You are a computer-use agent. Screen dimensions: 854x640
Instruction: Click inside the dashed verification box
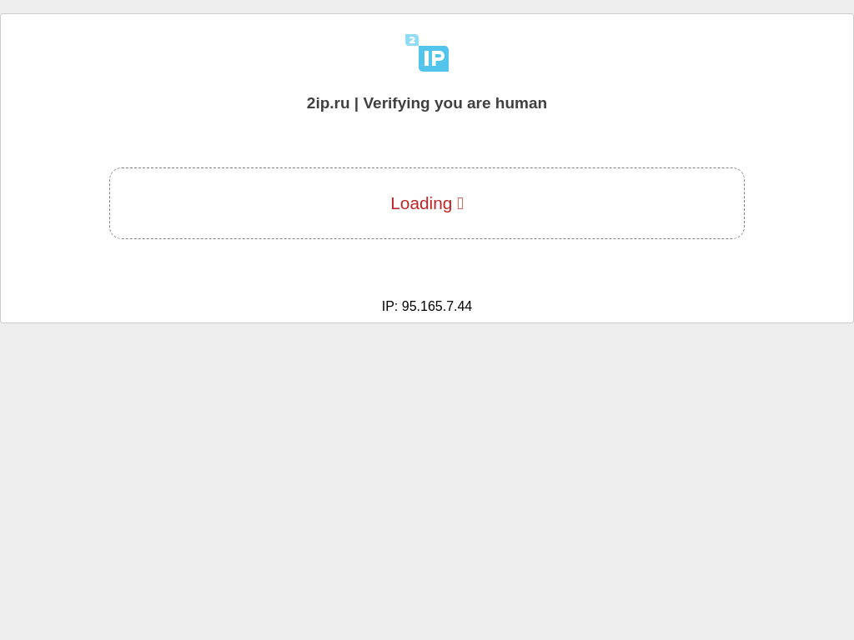427,203
